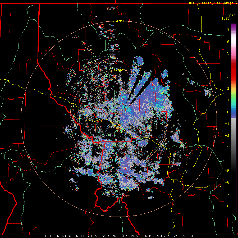238x238 pixels.
Task: Click the black radar site dot at center
Action: coord(119,119)
